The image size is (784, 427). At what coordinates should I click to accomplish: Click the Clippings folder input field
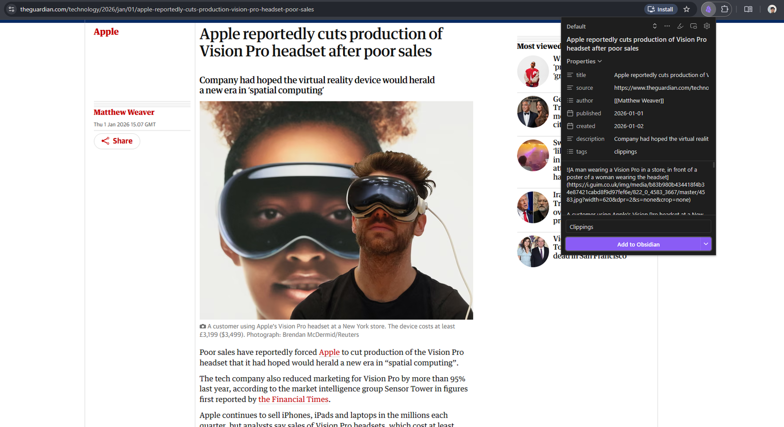[638, 227]
